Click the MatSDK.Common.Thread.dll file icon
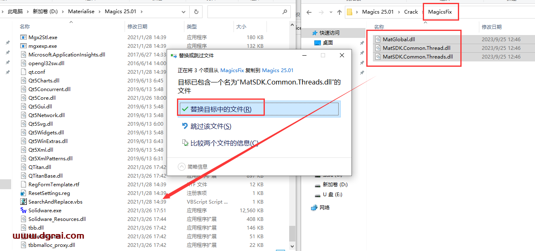The height and width of the screenshot is (251, 535). click(378, 48)
